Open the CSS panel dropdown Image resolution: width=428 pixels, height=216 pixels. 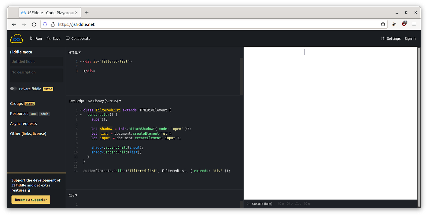click(x=73, y=195)
